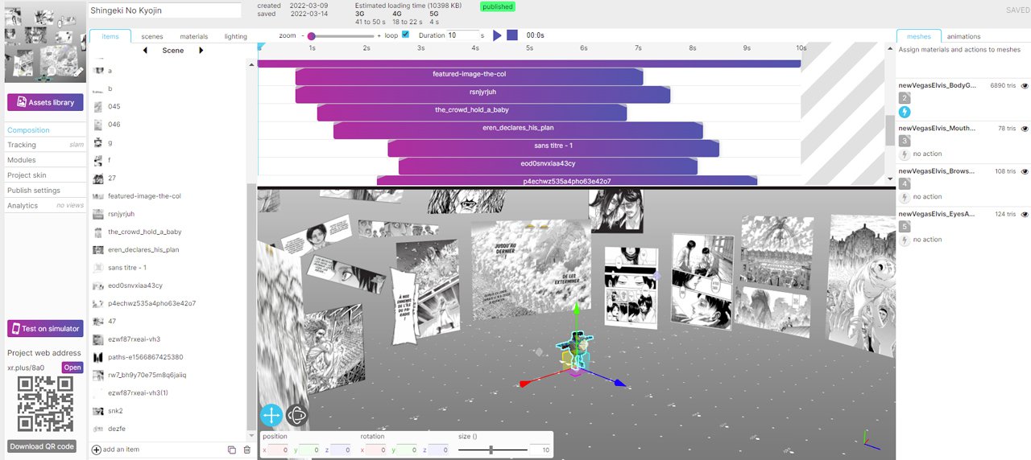Switch to the animations tab
Screen dimensions: 1031x460
point(964,36)
